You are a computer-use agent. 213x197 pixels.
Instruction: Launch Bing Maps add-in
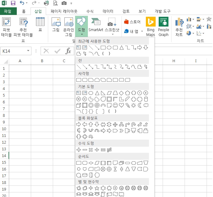click(151, 27)
